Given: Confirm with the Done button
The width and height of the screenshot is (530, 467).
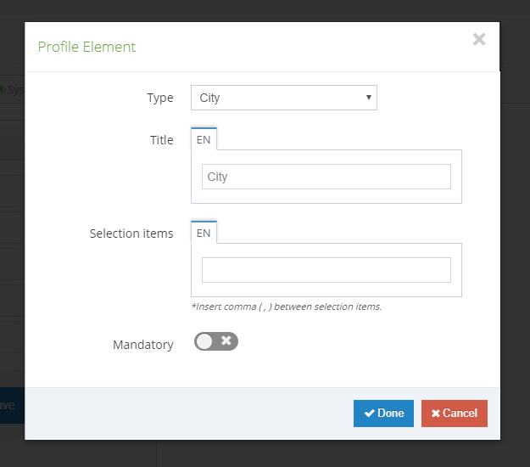Looking at the screenshot, I should pos(383,414).
